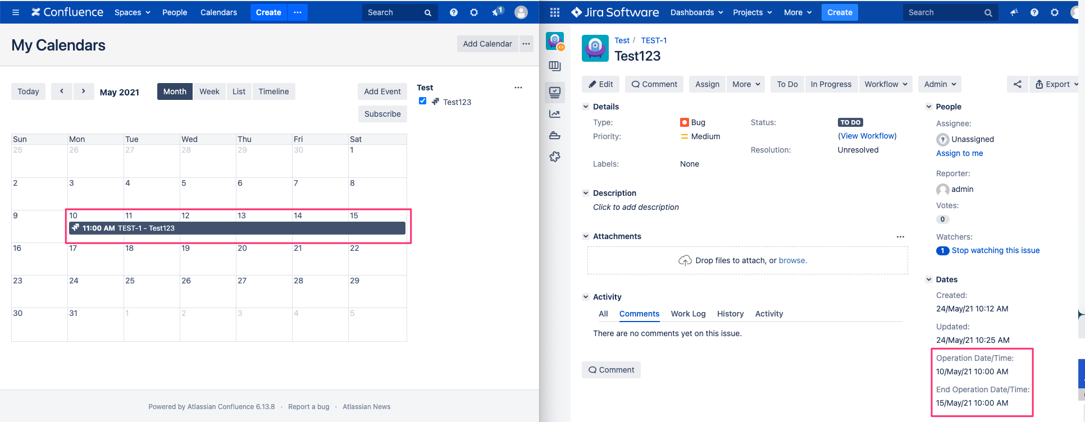Open the Admin dropdown
The height and width of the screenshot is (422, 1085).
940,84
